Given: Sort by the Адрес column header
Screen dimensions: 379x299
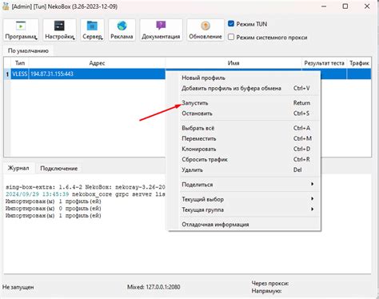Looking at the screenshot, I should pyautogui.click(x=97, y=63).
